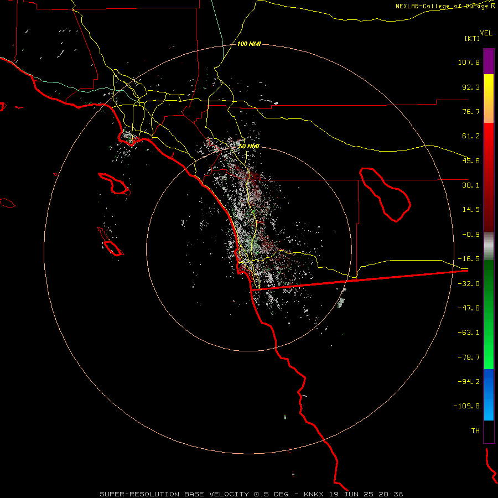The height and width of the screenshot is (498, 498).
Task: Click the 'VEL' legend title
Action: click(486, 33)
